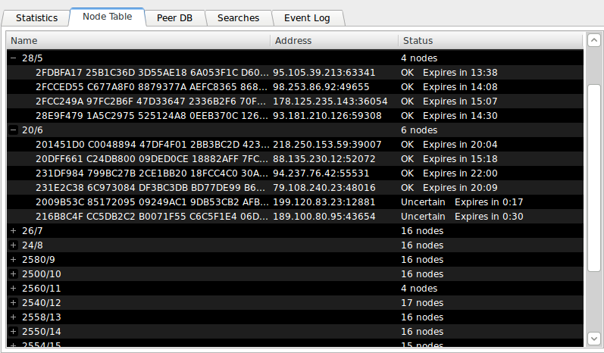Select node 20DFF661 C24DB800 row
The width and height of the screenshot is (604, 353).
point(295,159)
